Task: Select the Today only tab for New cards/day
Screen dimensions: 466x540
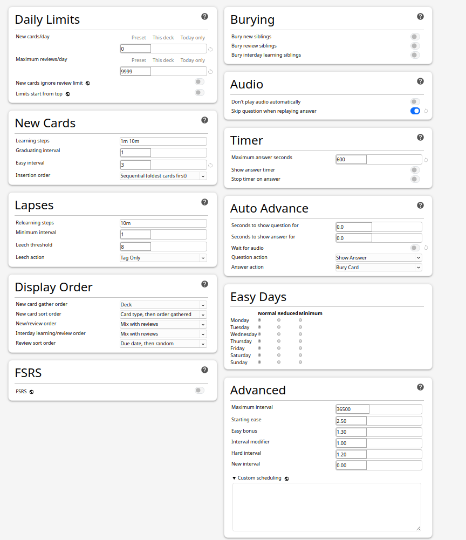Action: pyautogui.click(x=193, y=38)
